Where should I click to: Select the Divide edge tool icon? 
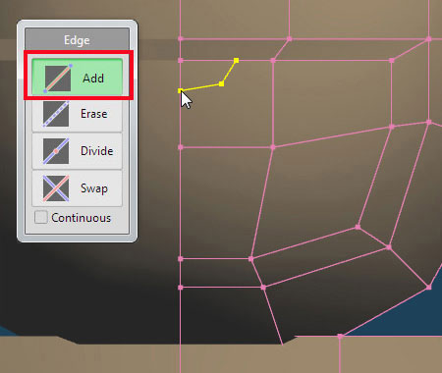tap(56, 151)
